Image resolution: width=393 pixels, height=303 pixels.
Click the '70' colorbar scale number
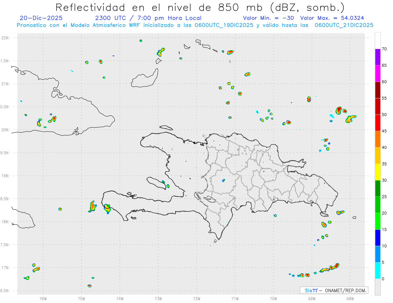click(384, 49)
